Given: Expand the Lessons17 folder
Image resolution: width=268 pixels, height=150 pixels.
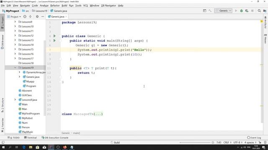Looking at the screenshot, I should 15,58.
